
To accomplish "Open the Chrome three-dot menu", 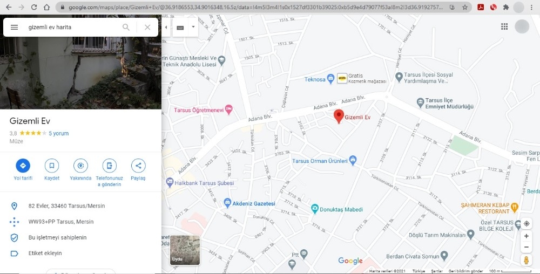I will 532,7.
